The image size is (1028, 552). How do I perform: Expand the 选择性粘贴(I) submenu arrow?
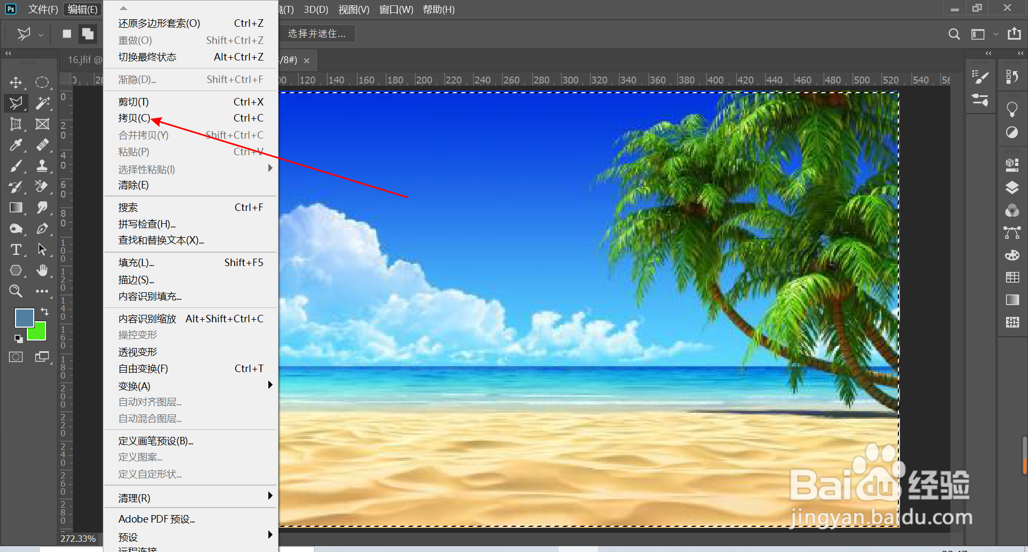271,168
